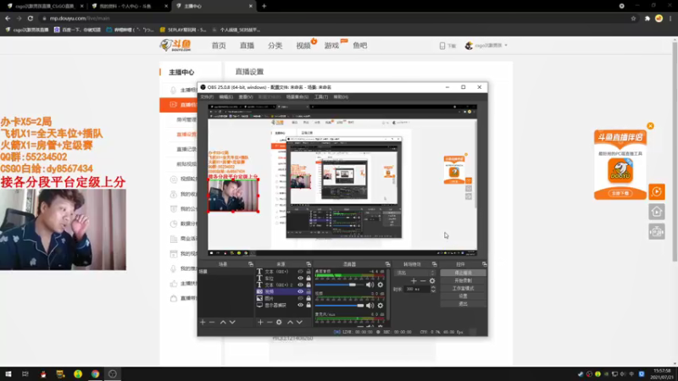Move selected source up in Sources list

click(x=290, y=323)
